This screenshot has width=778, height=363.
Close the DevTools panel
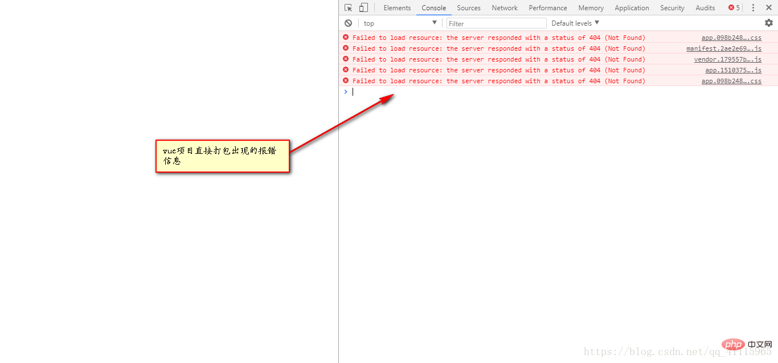click(769, 8)
